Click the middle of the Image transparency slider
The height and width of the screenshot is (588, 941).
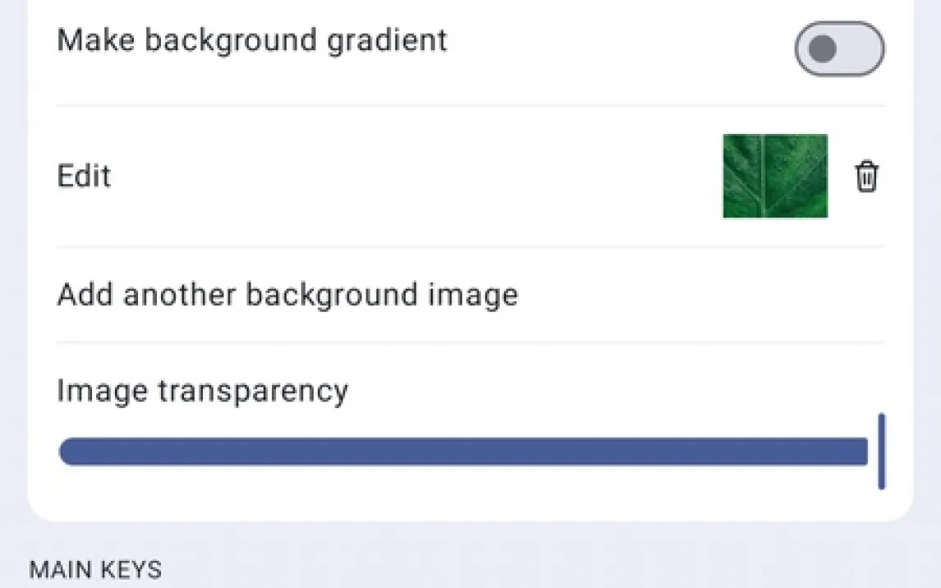pyautogui.click(x=464, y=452)
